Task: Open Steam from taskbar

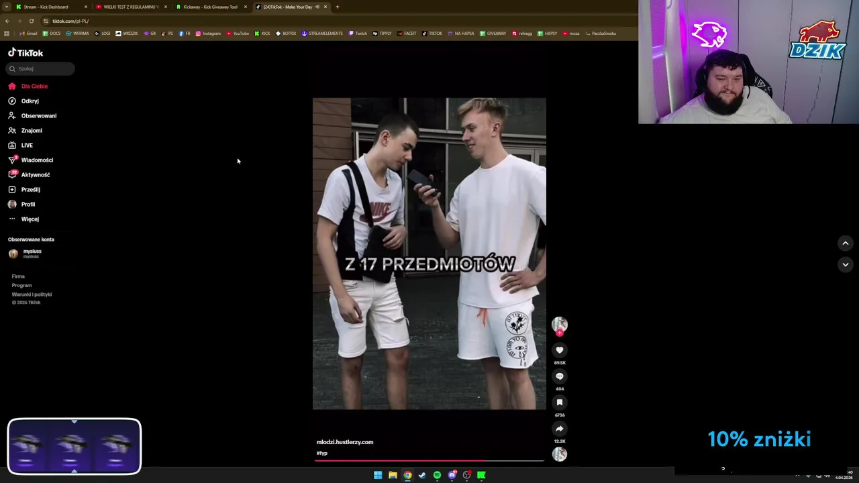Action: point(422,475)
